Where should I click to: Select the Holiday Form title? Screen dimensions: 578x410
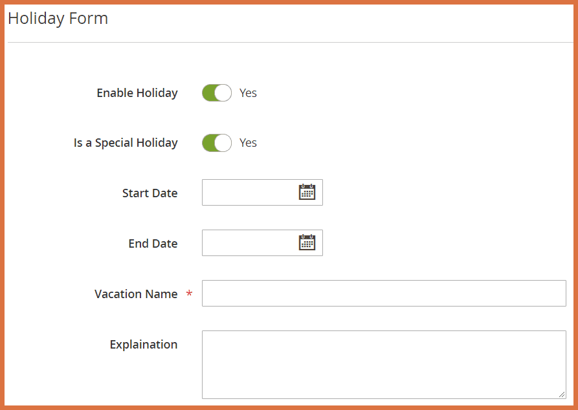(x=58, y=18)
